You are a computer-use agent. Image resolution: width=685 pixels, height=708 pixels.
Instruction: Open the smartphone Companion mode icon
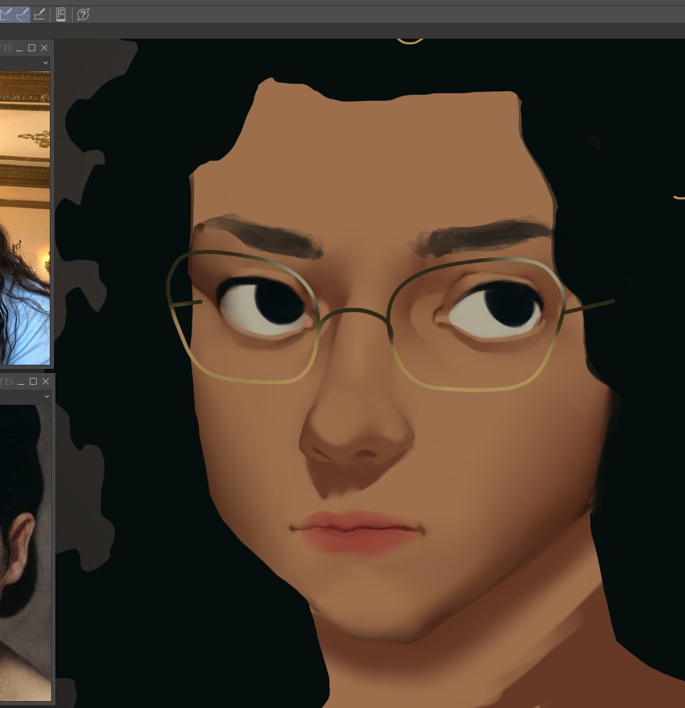coord(61,15)
